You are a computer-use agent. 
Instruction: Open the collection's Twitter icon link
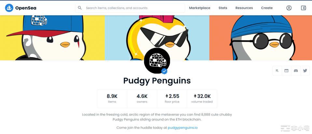tap(305, 71)
